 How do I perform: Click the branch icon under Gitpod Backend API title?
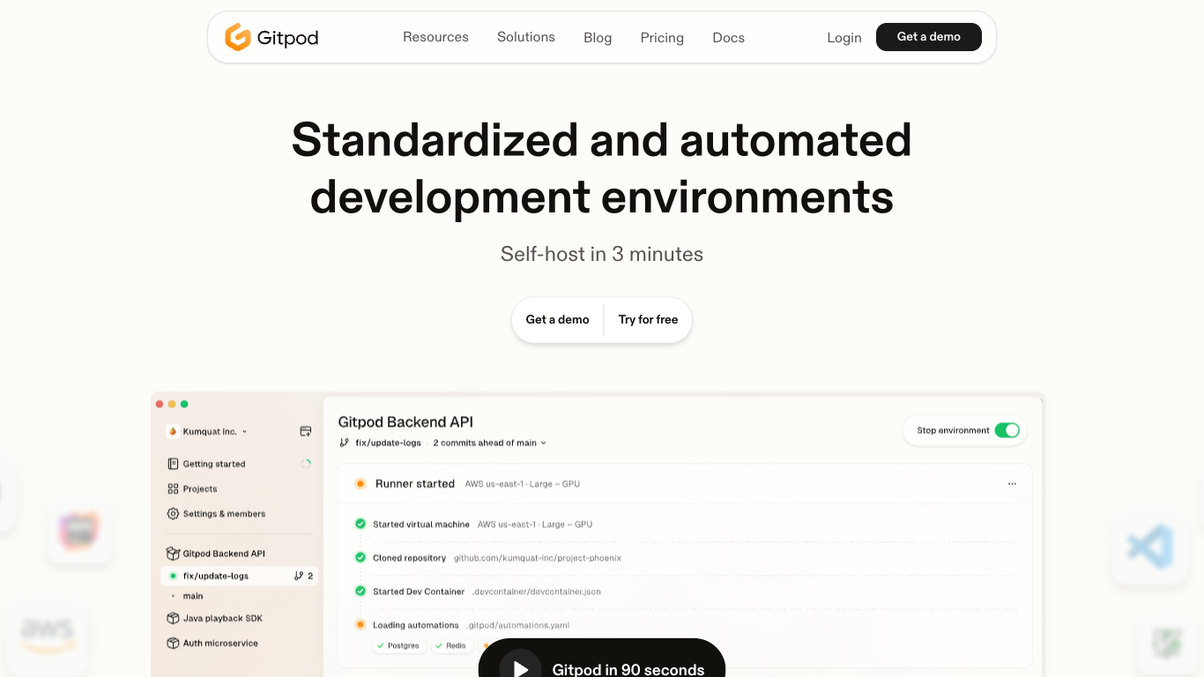point(344,443)
